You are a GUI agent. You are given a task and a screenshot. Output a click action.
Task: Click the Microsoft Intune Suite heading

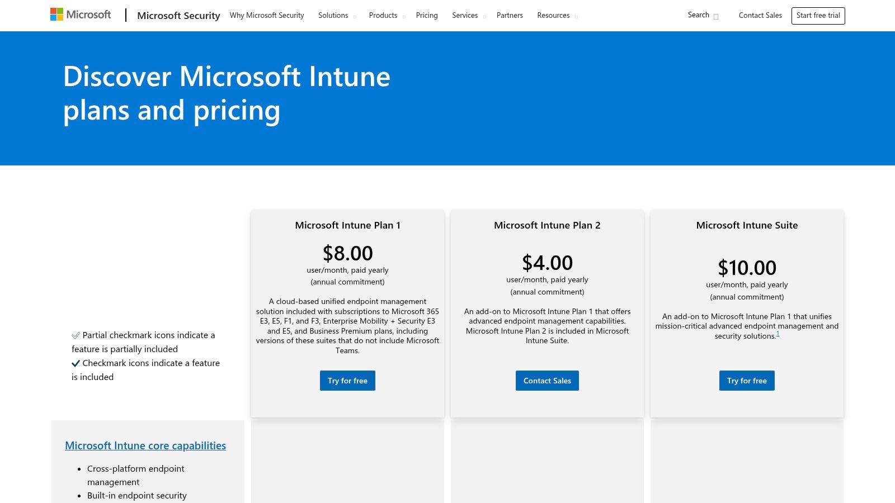pyautogui.click(x=747, y=225)
